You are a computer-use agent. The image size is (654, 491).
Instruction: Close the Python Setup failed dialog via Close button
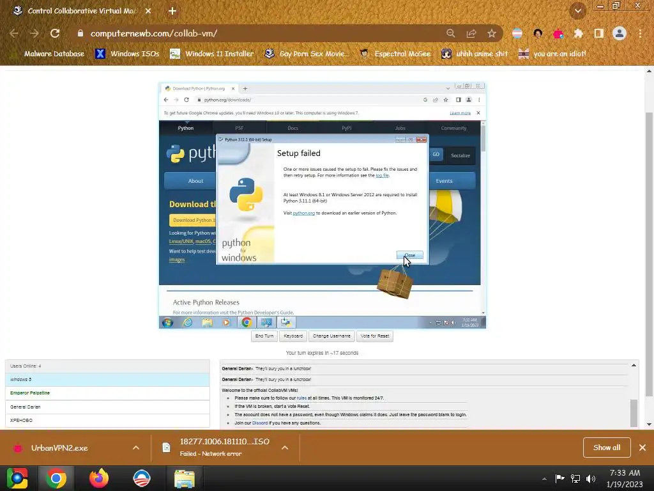coord(409,255)
